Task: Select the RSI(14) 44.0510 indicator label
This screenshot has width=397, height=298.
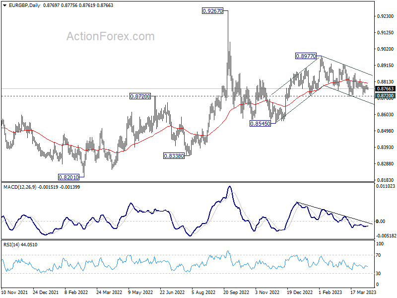Action: click(x=20, y=245)
